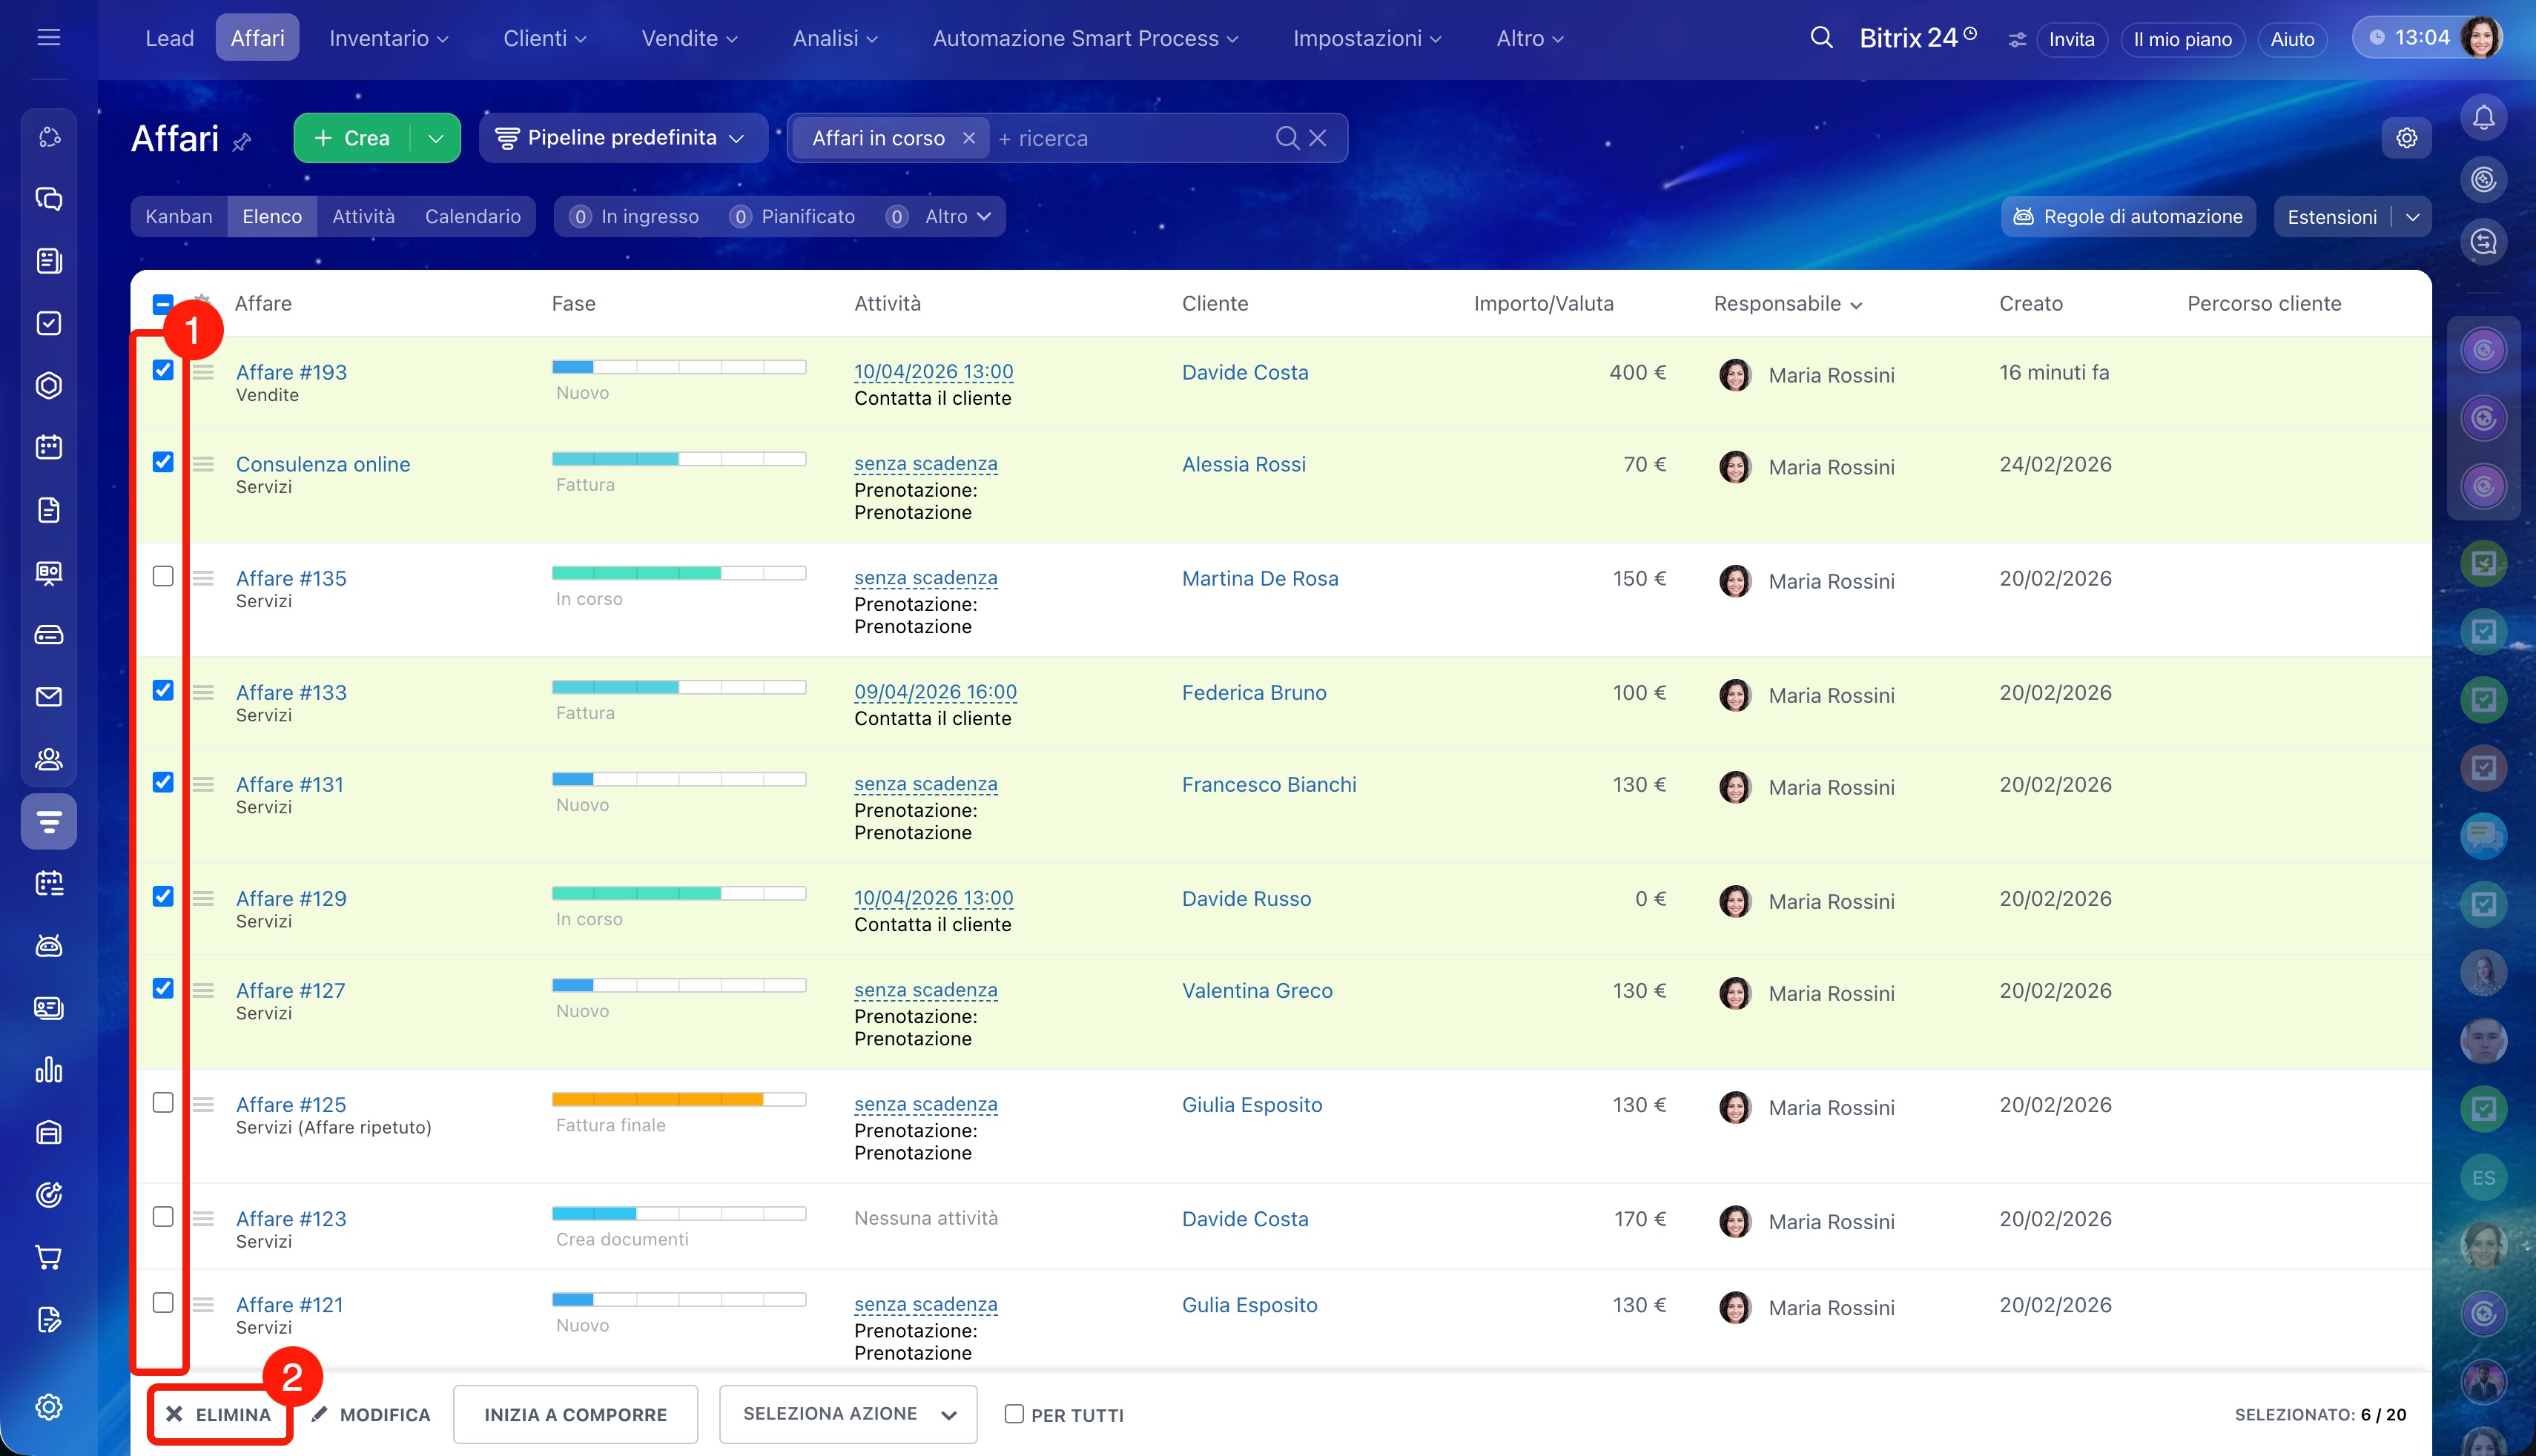Screen dimensions: 2536x1456
Task: Open the shopping cart icon in sidebar
Action: click(x=48, y=1257)
